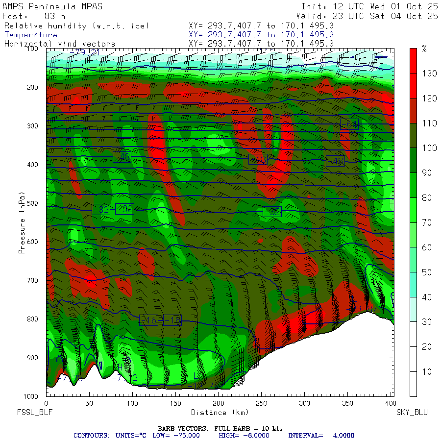Click the blue "Temperature" field label

(x=31, y=35)
